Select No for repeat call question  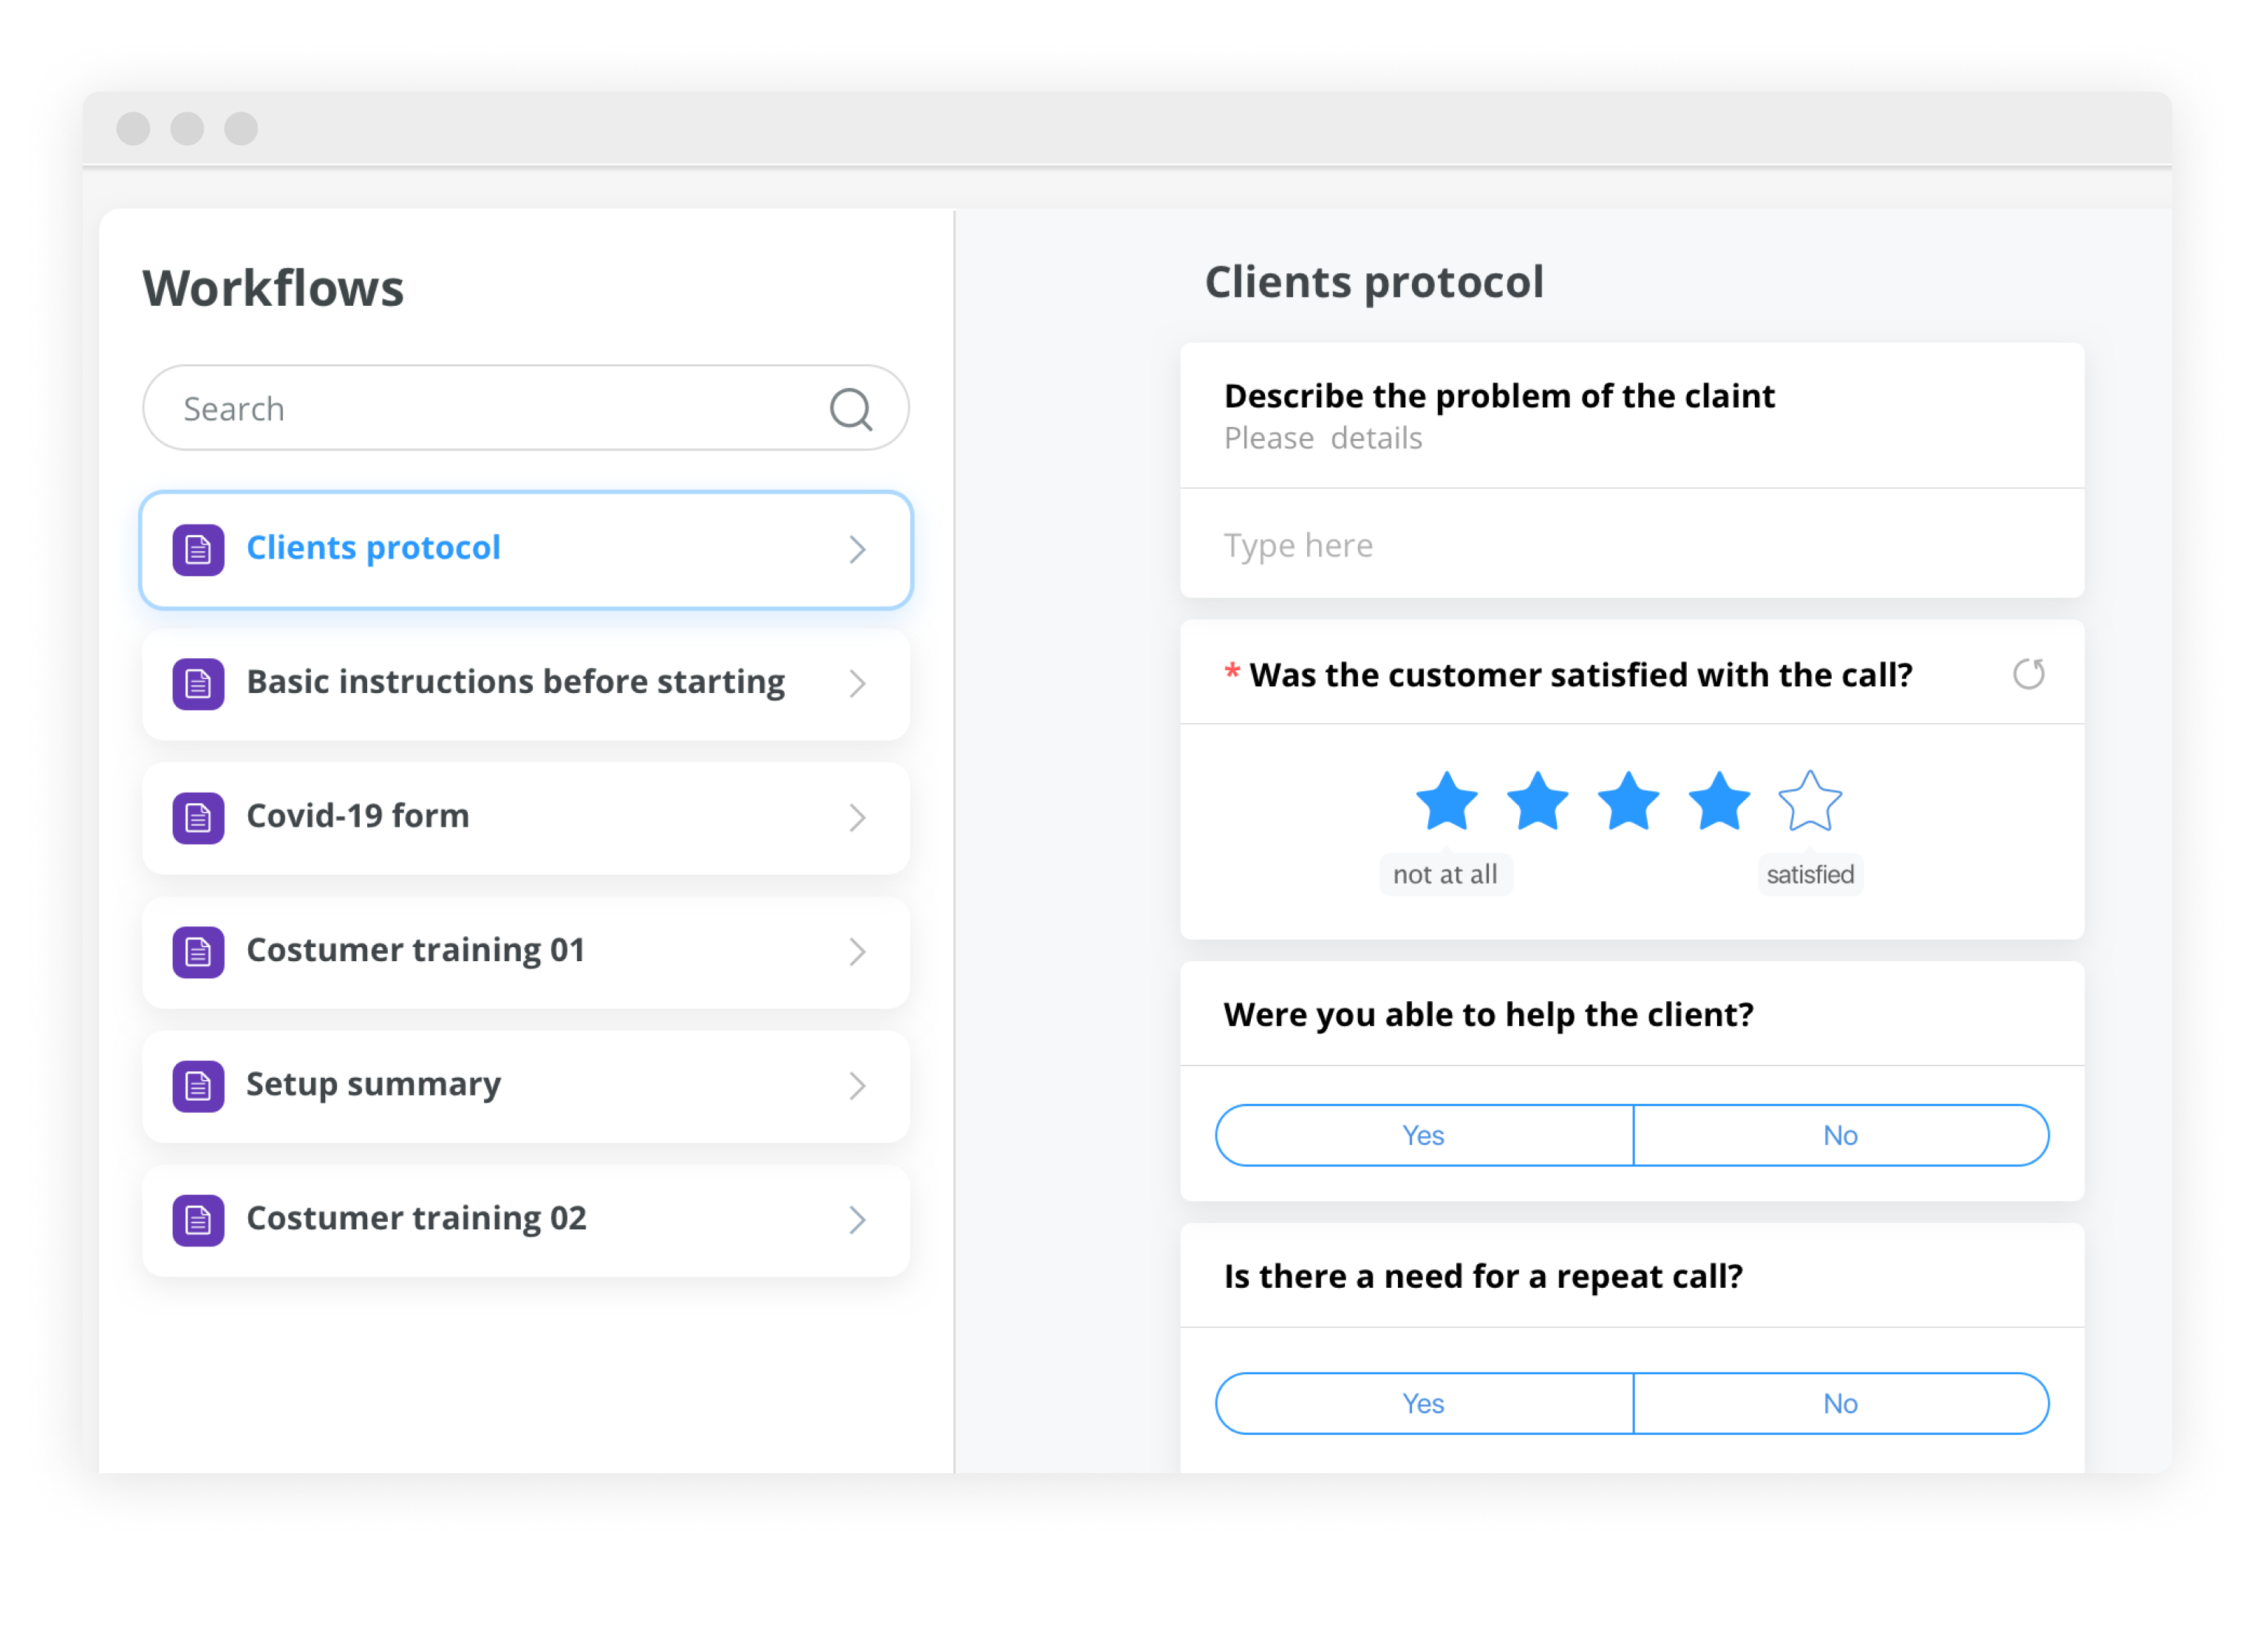tap(1841, 1403)
